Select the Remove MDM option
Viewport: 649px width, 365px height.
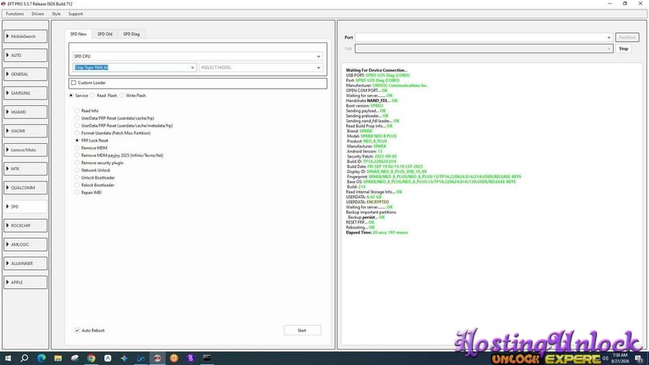point(77,147)
